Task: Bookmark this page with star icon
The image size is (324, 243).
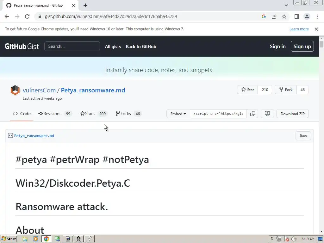Action: pos(284,16)
